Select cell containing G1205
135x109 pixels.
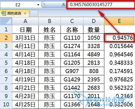[72, 63]
